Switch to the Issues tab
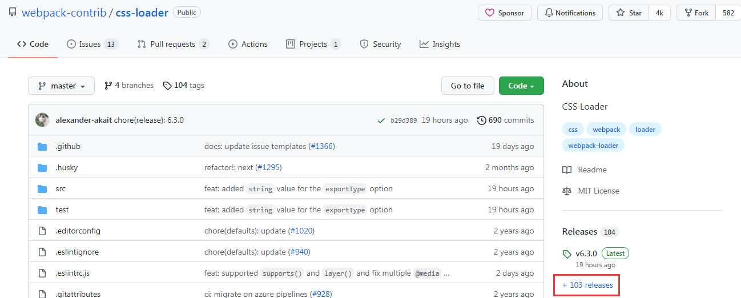Image resolution: width=741 pixels, height=298 pixels. 92,44
